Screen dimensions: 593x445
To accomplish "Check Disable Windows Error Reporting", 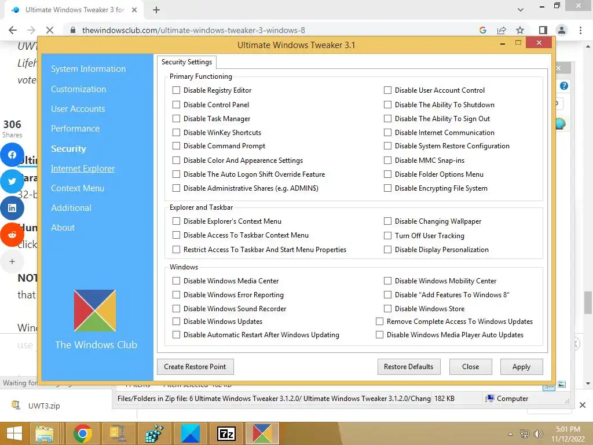I will [176, 294].
